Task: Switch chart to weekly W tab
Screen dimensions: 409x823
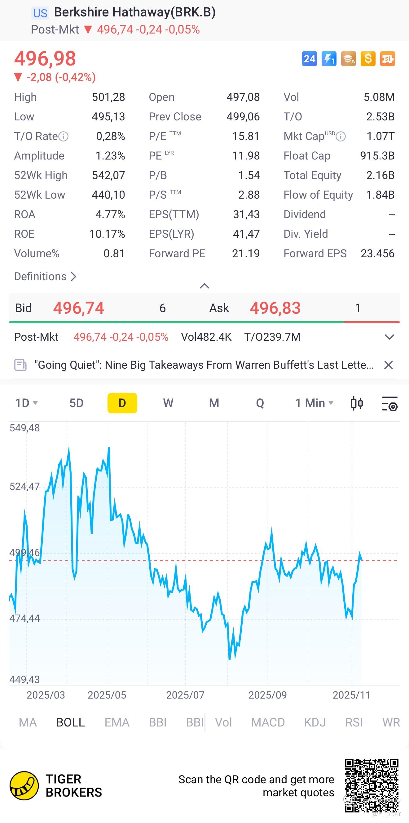Action: click(168, 403)
